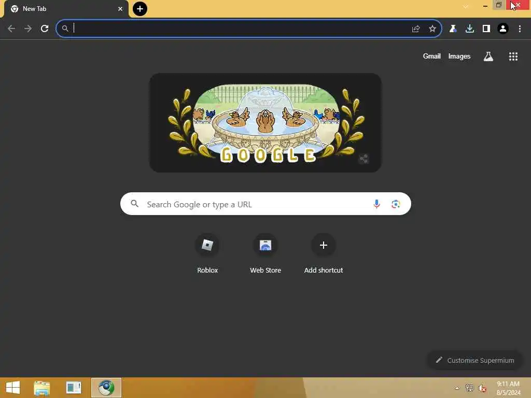Expand the tab search chevron
Screen dimensions: 531x398
[466, 6]
